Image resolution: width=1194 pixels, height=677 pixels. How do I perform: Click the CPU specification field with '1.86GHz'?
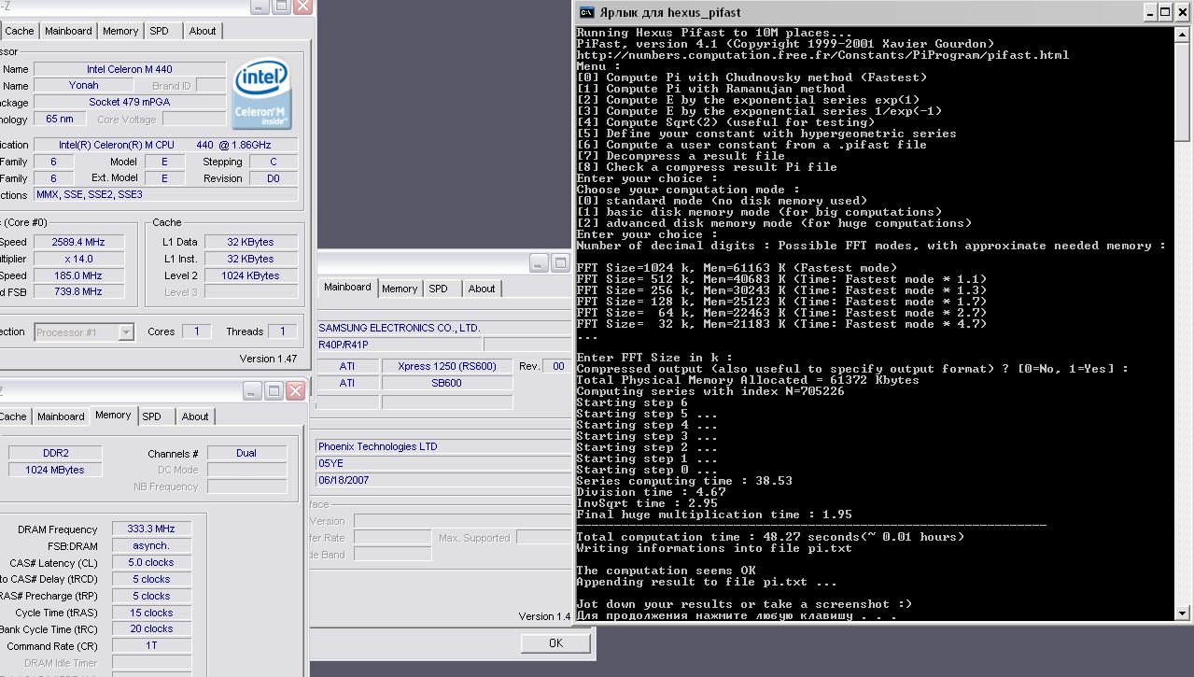166,145
